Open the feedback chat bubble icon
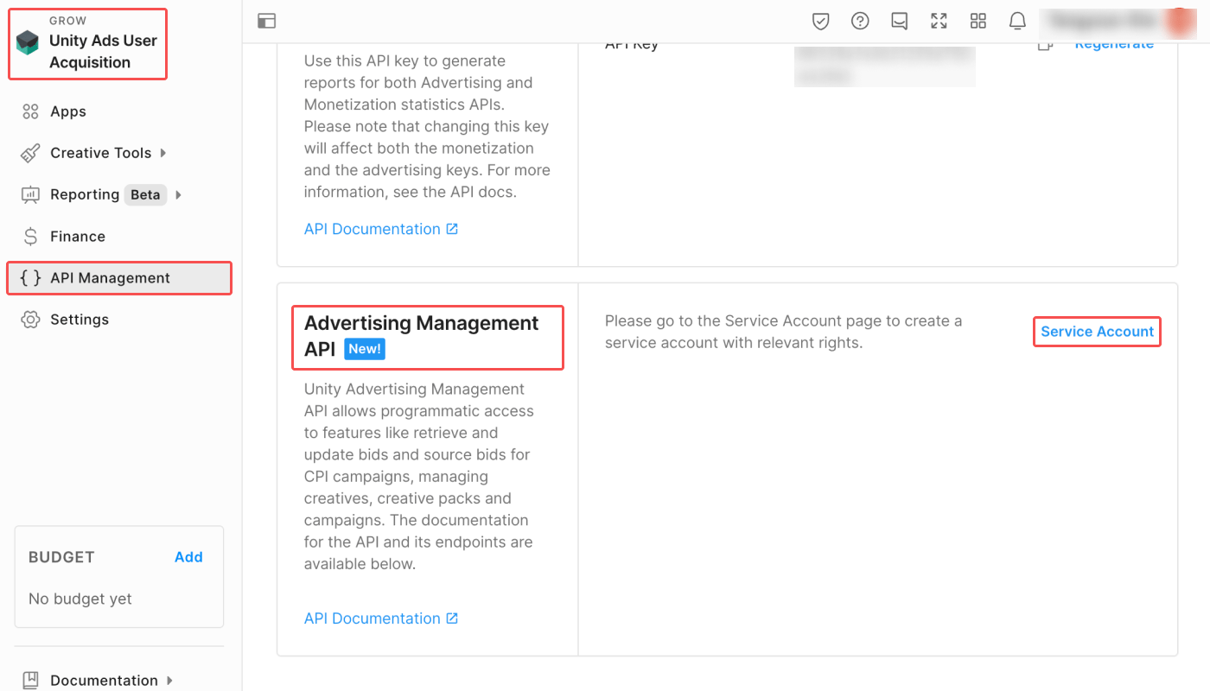 900,22
